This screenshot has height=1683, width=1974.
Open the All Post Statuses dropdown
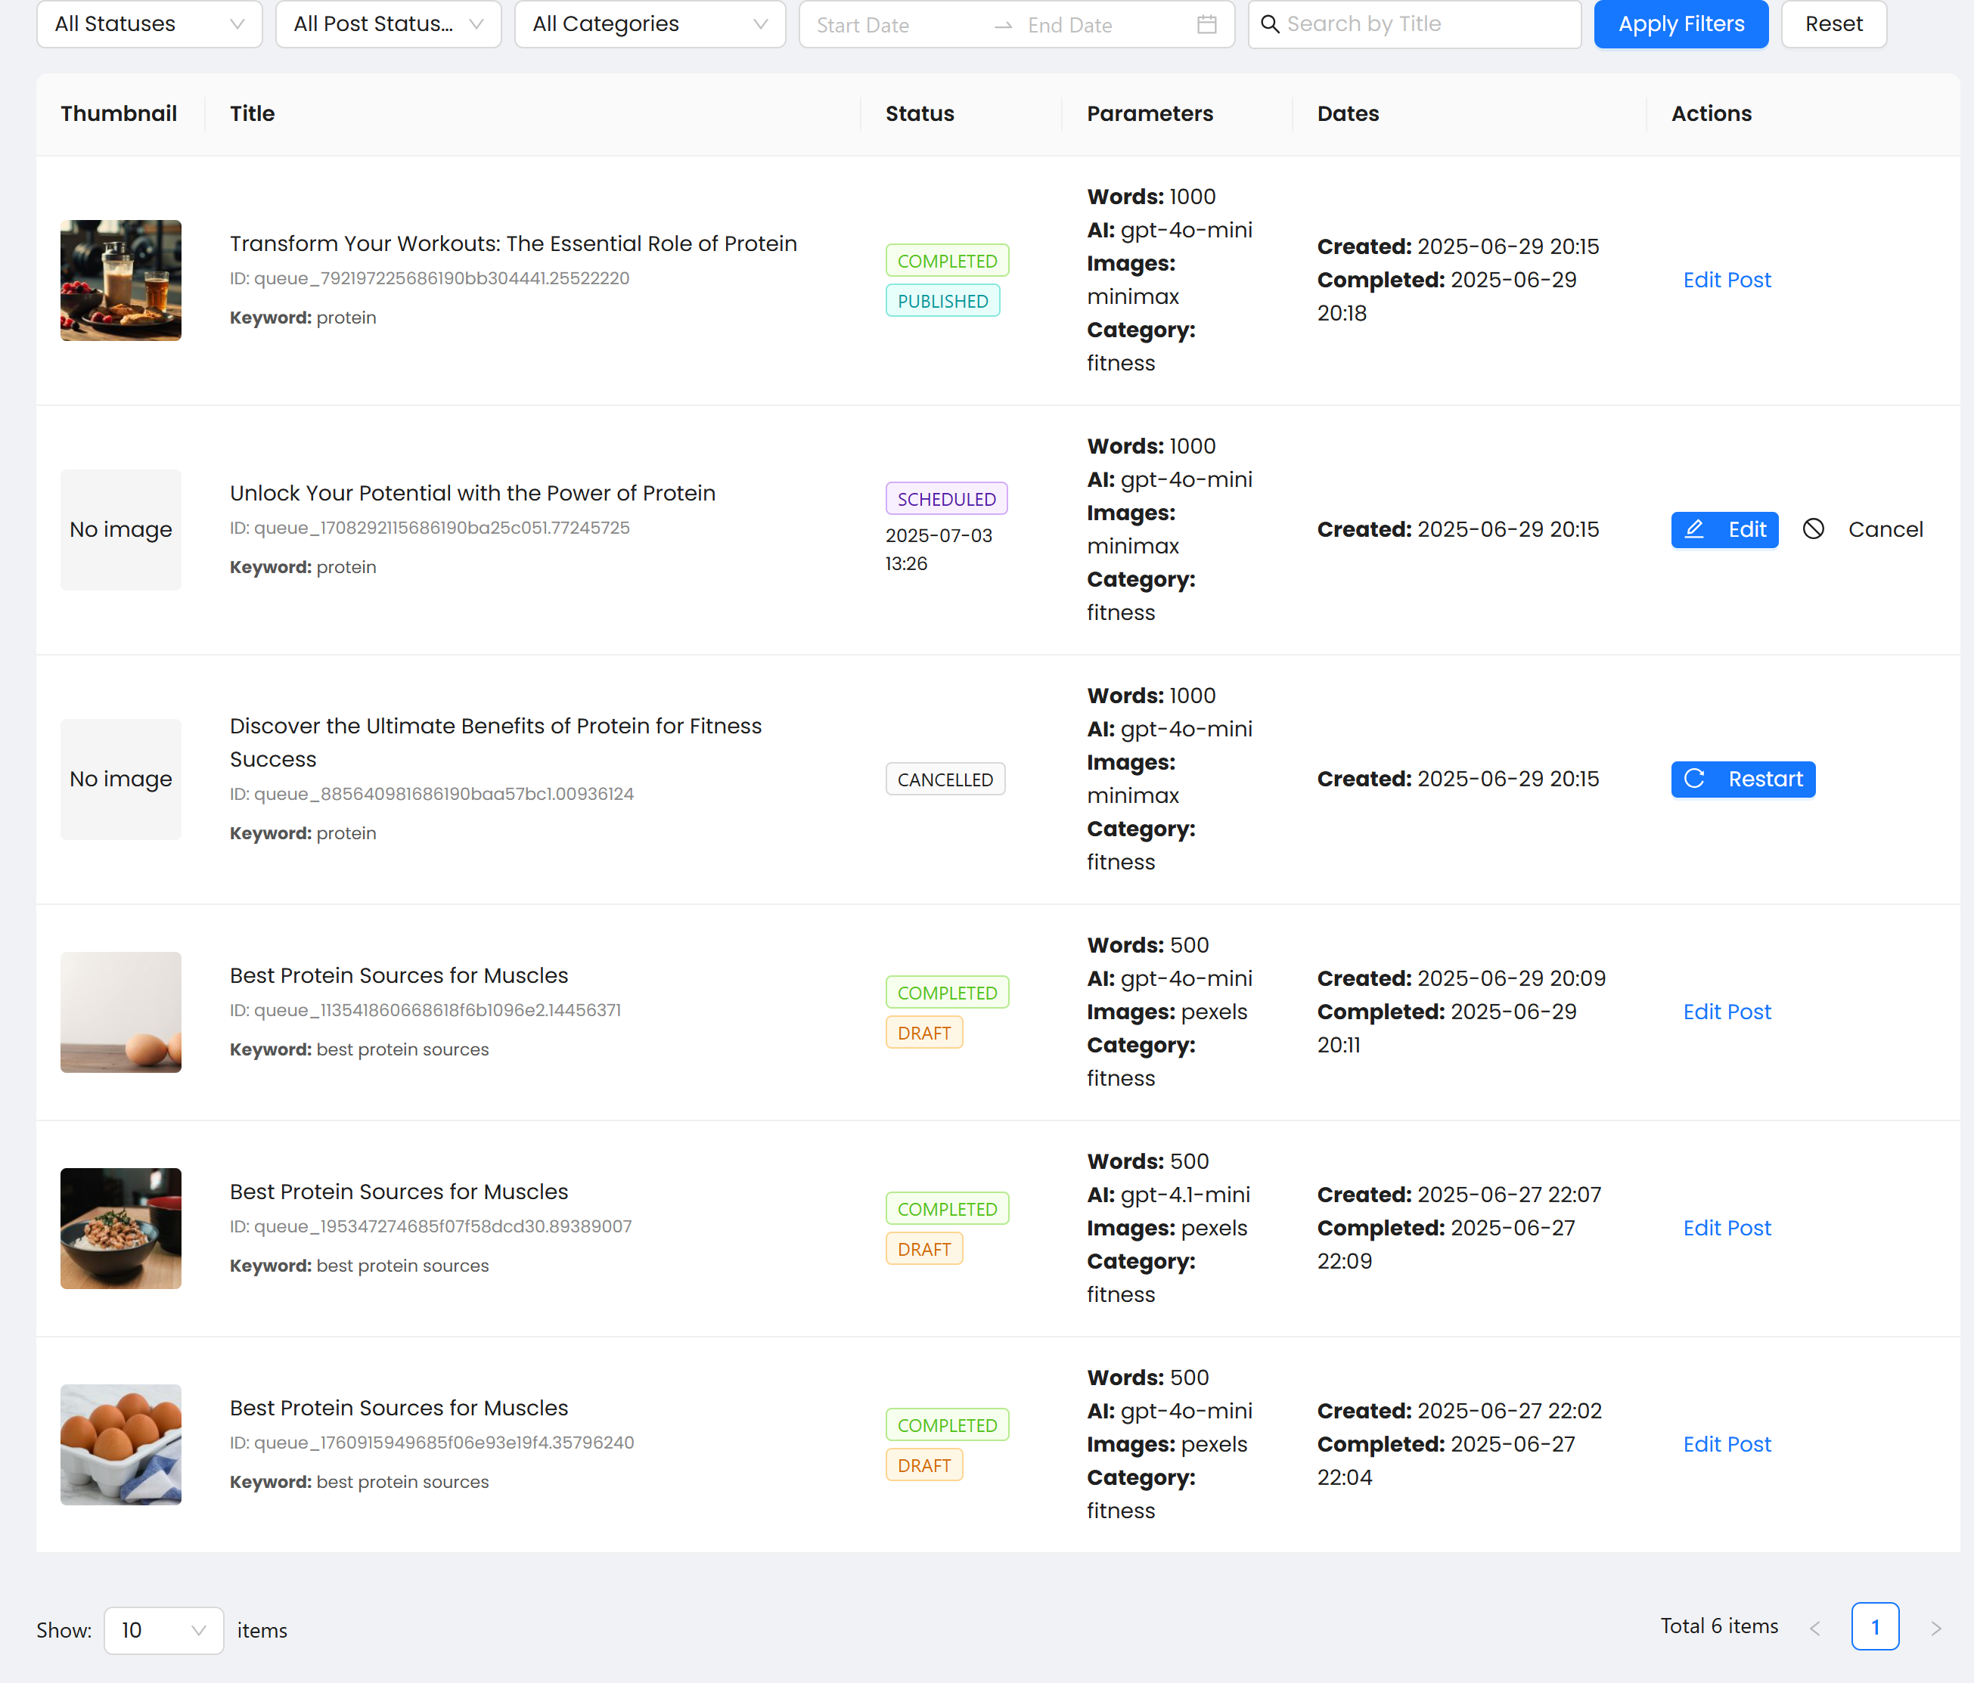[388, 25]
